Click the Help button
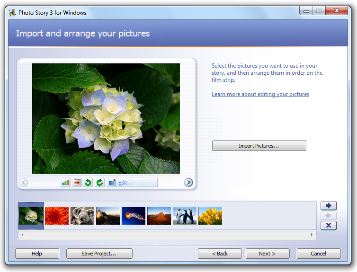Screen dimensions: 357x272 click(37, 254)
